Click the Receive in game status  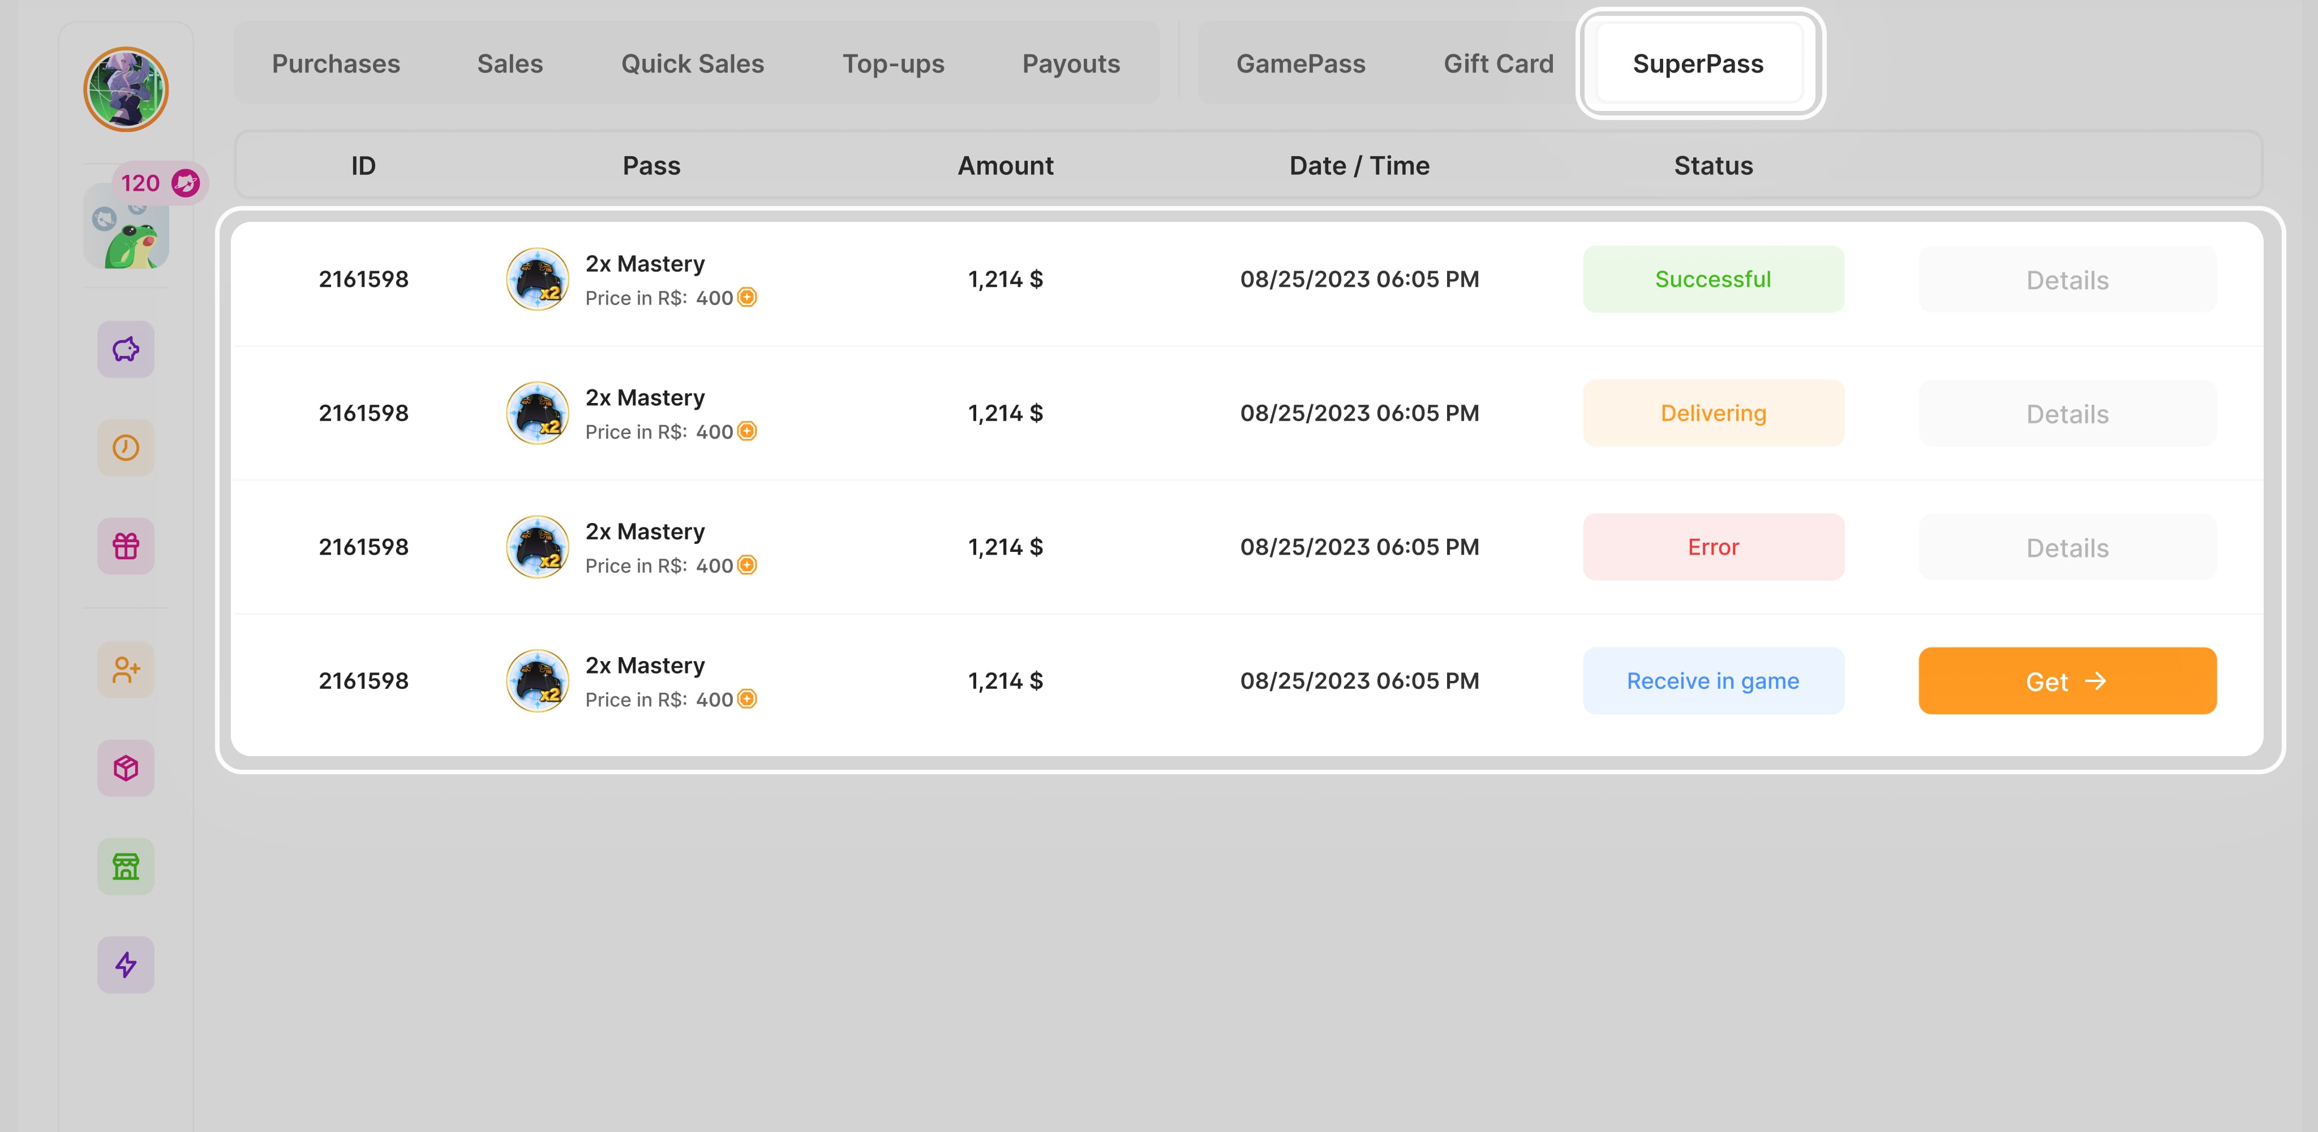pyautogui.click(x=1712, y=681)
